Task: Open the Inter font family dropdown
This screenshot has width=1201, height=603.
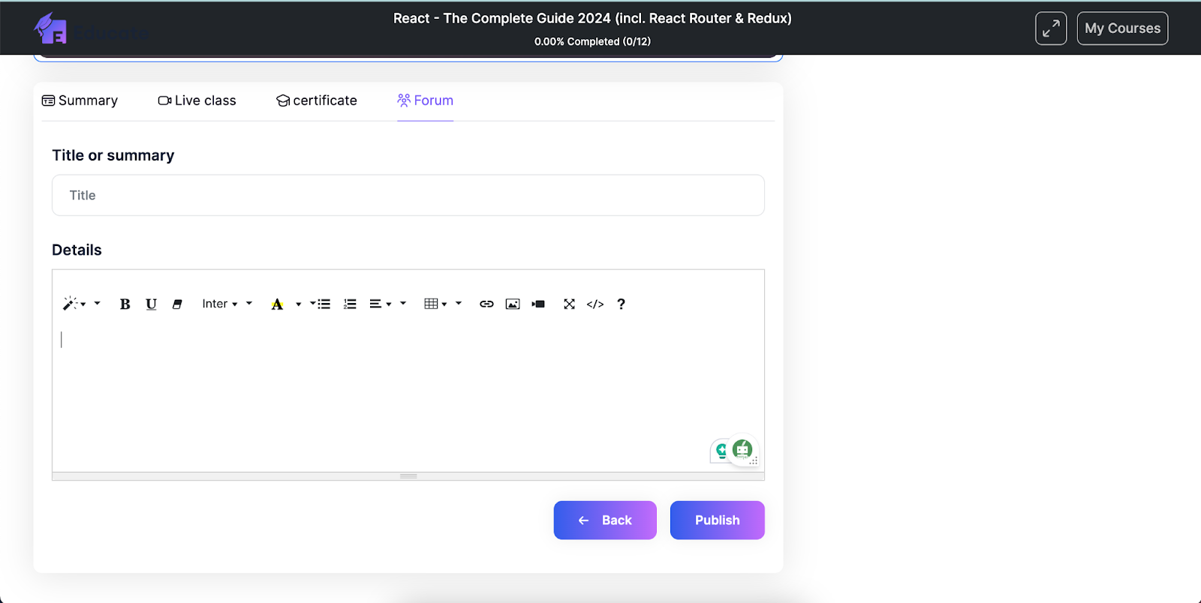Action: pyautogui.click(x=219, y=304)
